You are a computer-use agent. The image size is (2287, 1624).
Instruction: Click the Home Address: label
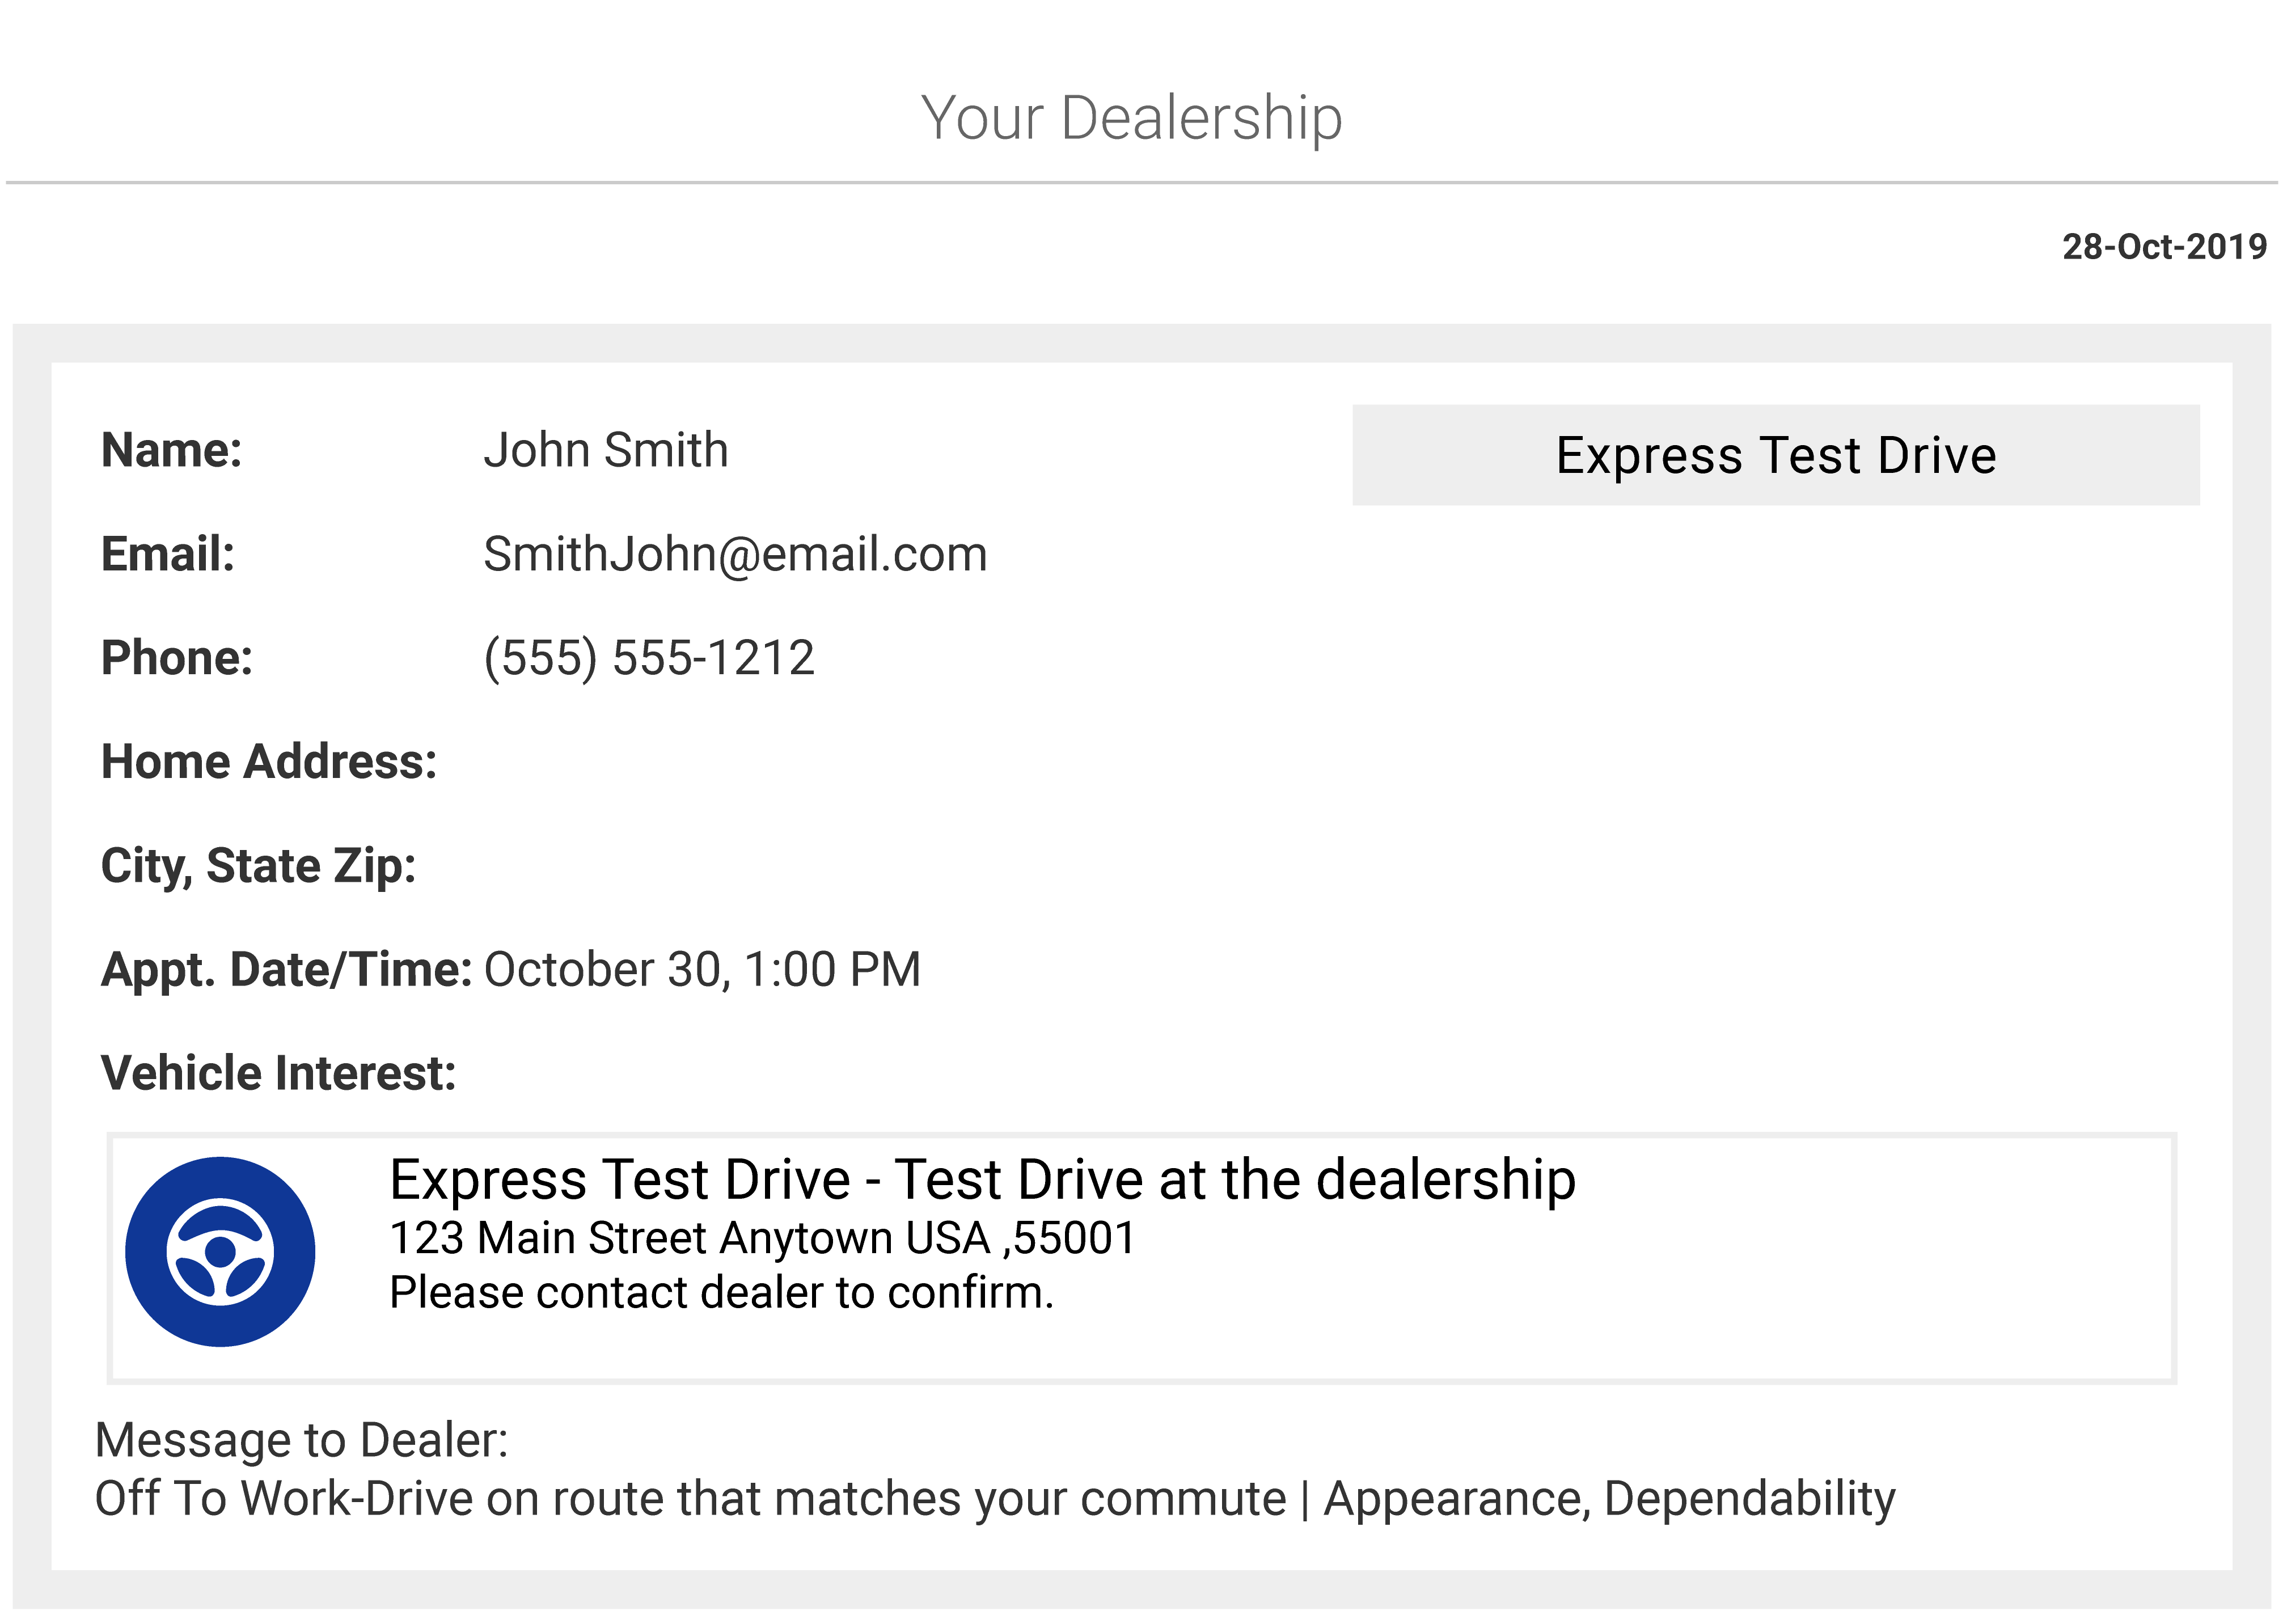point(269,762)
